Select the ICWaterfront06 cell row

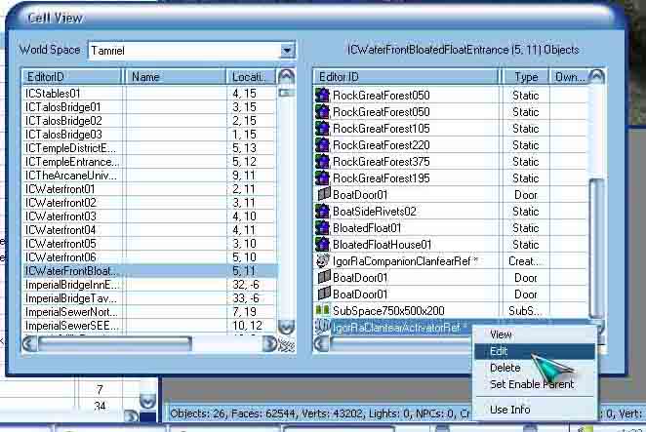pos(149,257)
